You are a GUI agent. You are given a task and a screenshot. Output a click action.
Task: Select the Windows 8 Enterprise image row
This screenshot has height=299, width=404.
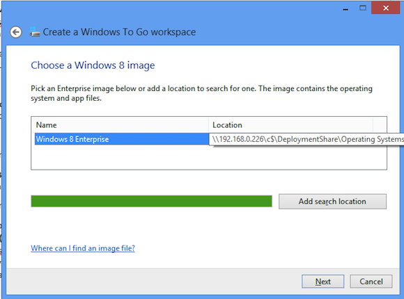[122, 139]
